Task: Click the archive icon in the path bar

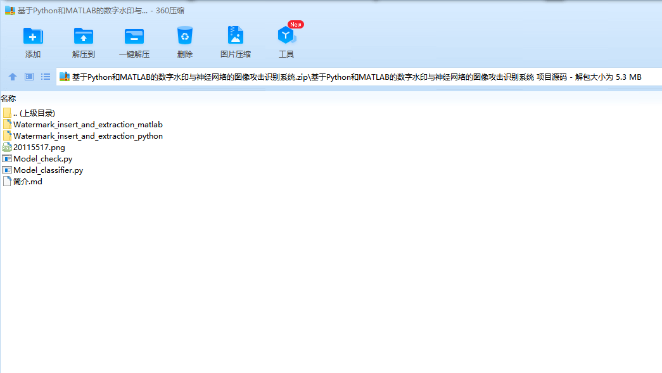Action: tap(64, 77)
